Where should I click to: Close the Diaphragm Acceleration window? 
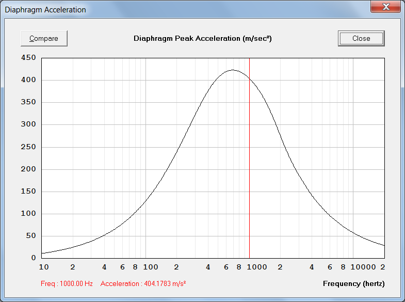click(385, 7)
